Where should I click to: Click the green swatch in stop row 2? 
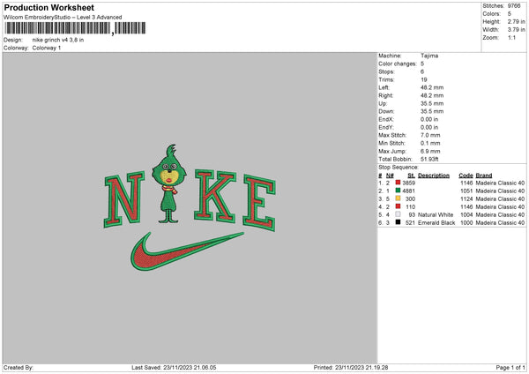tap(399, 191)
